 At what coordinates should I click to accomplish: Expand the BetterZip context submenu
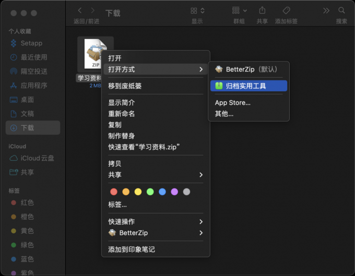pos(156,233)
